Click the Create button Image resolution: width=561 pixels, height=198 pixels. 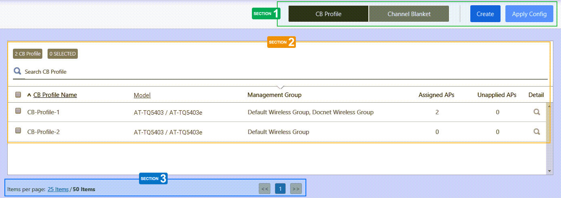[x=485, y=14]
